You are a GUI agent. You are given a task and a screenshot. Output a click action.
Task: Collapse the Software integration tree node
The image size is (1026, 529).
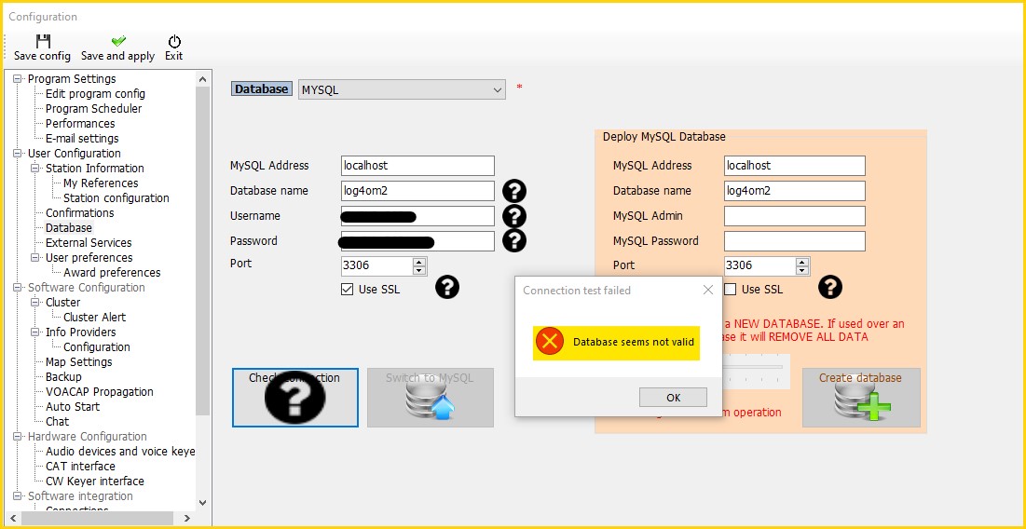17,496
